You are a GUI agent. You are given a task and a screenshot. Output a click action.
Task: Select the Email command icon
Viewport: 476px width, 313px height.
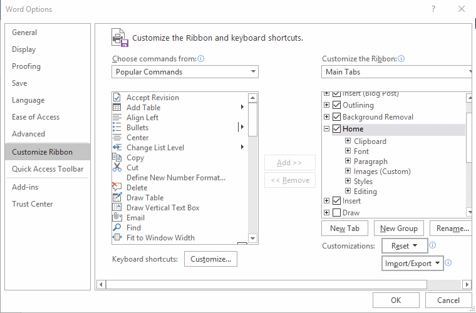[116, 218]
